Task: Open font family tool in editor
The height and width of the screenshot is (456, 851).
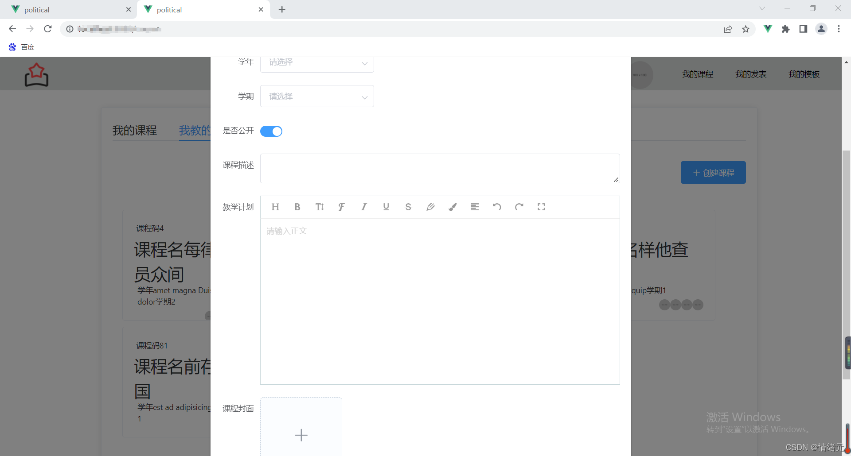Action: (342, 207)
